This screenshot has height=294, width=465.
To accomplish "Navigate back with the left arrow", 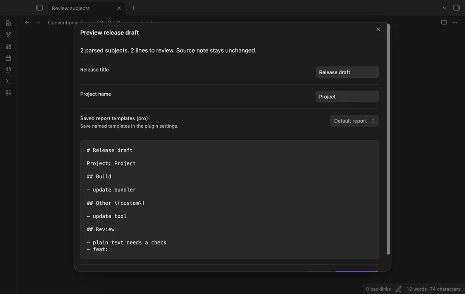I will click(x=27, y=22).
